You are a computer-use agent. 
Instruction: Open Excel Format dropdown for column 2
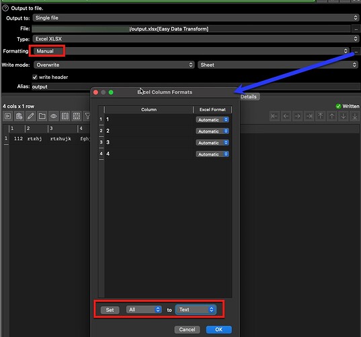click(x=212, y=131)
